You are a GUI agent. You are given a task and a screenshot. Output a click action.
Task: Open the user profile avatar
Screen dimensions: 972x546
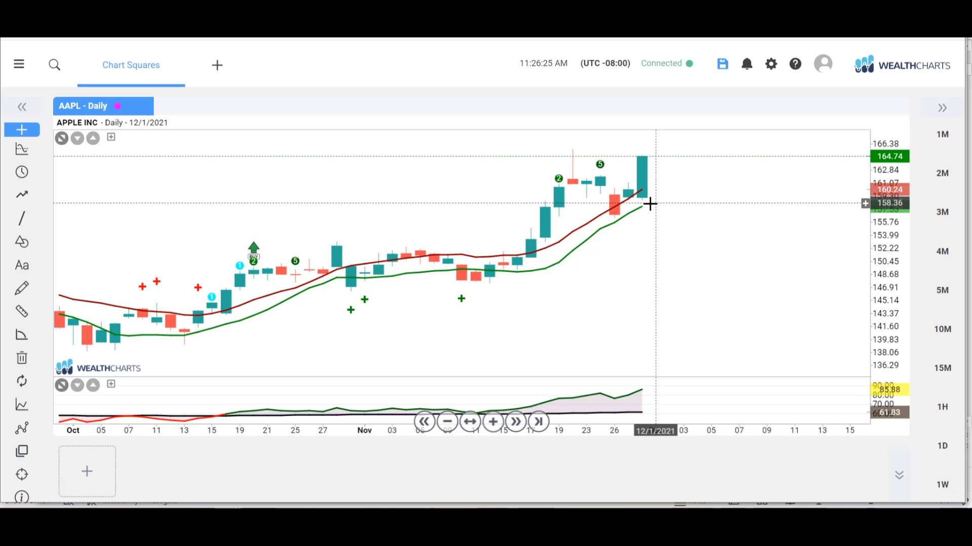[x=823, y=64]
